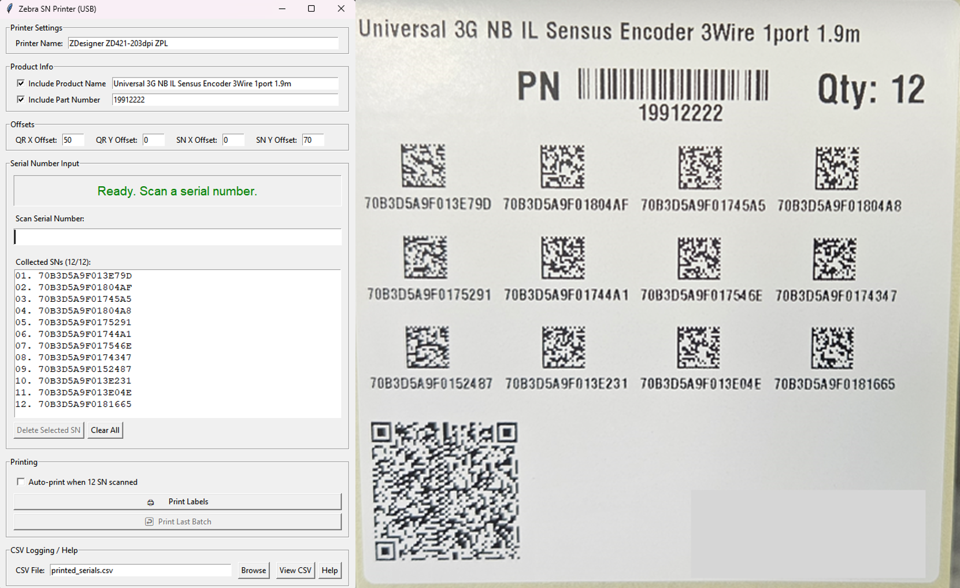Screen dimensions: 960x588
Task: Click the 'Ready. Scan a serial number.' status
Action: point(177,191)
